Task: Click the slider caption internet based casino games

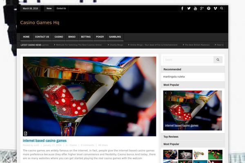Action: [182, 126]
